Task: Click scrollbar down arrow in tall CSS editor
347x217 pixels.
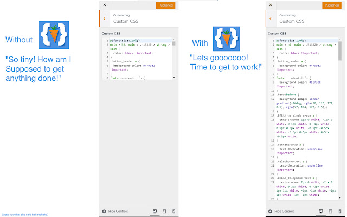Action: click(x=340, y=198)
